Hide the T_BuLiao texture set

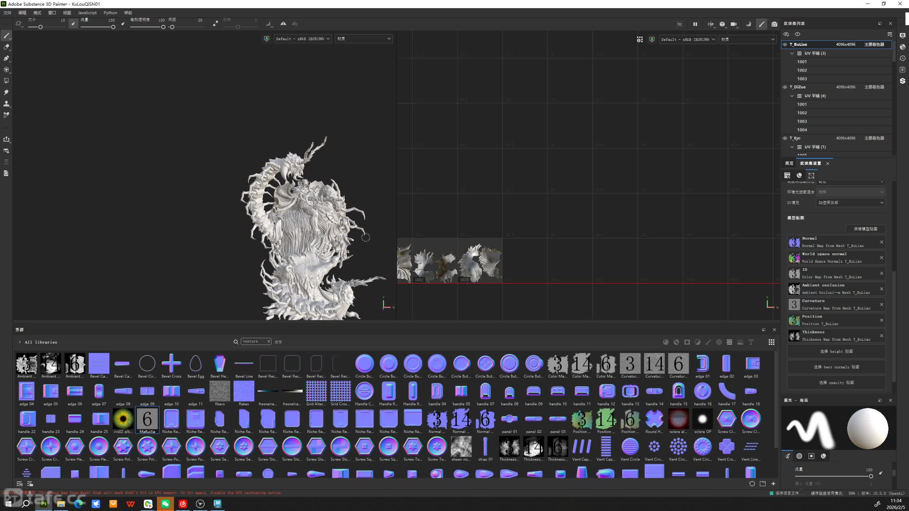coord(785,44)
